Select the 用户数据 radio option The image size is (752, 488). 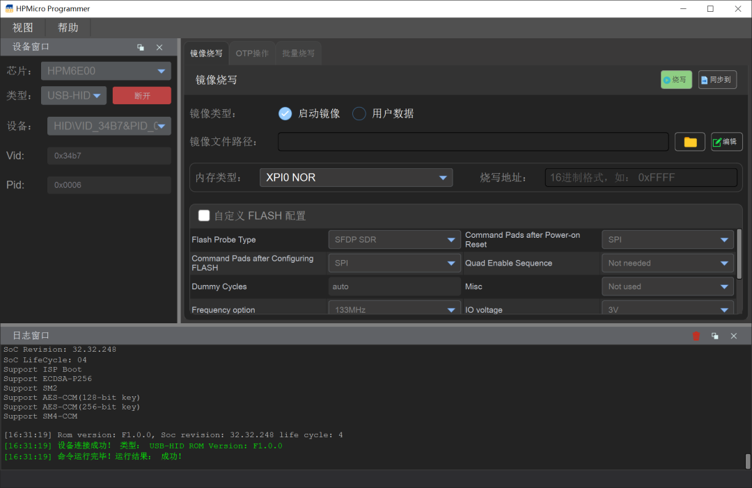pos(359,114)
